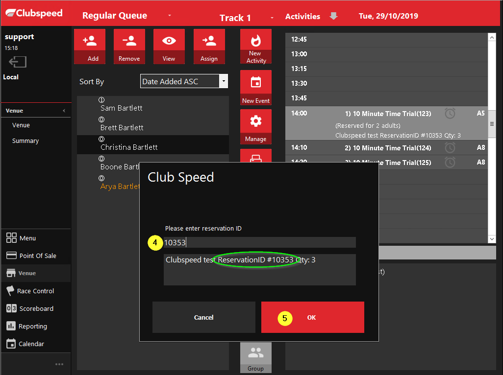Select the Summary sub-item
Image resolution: width=503 pixels, height=375 pixels.
tap(25, 141)
